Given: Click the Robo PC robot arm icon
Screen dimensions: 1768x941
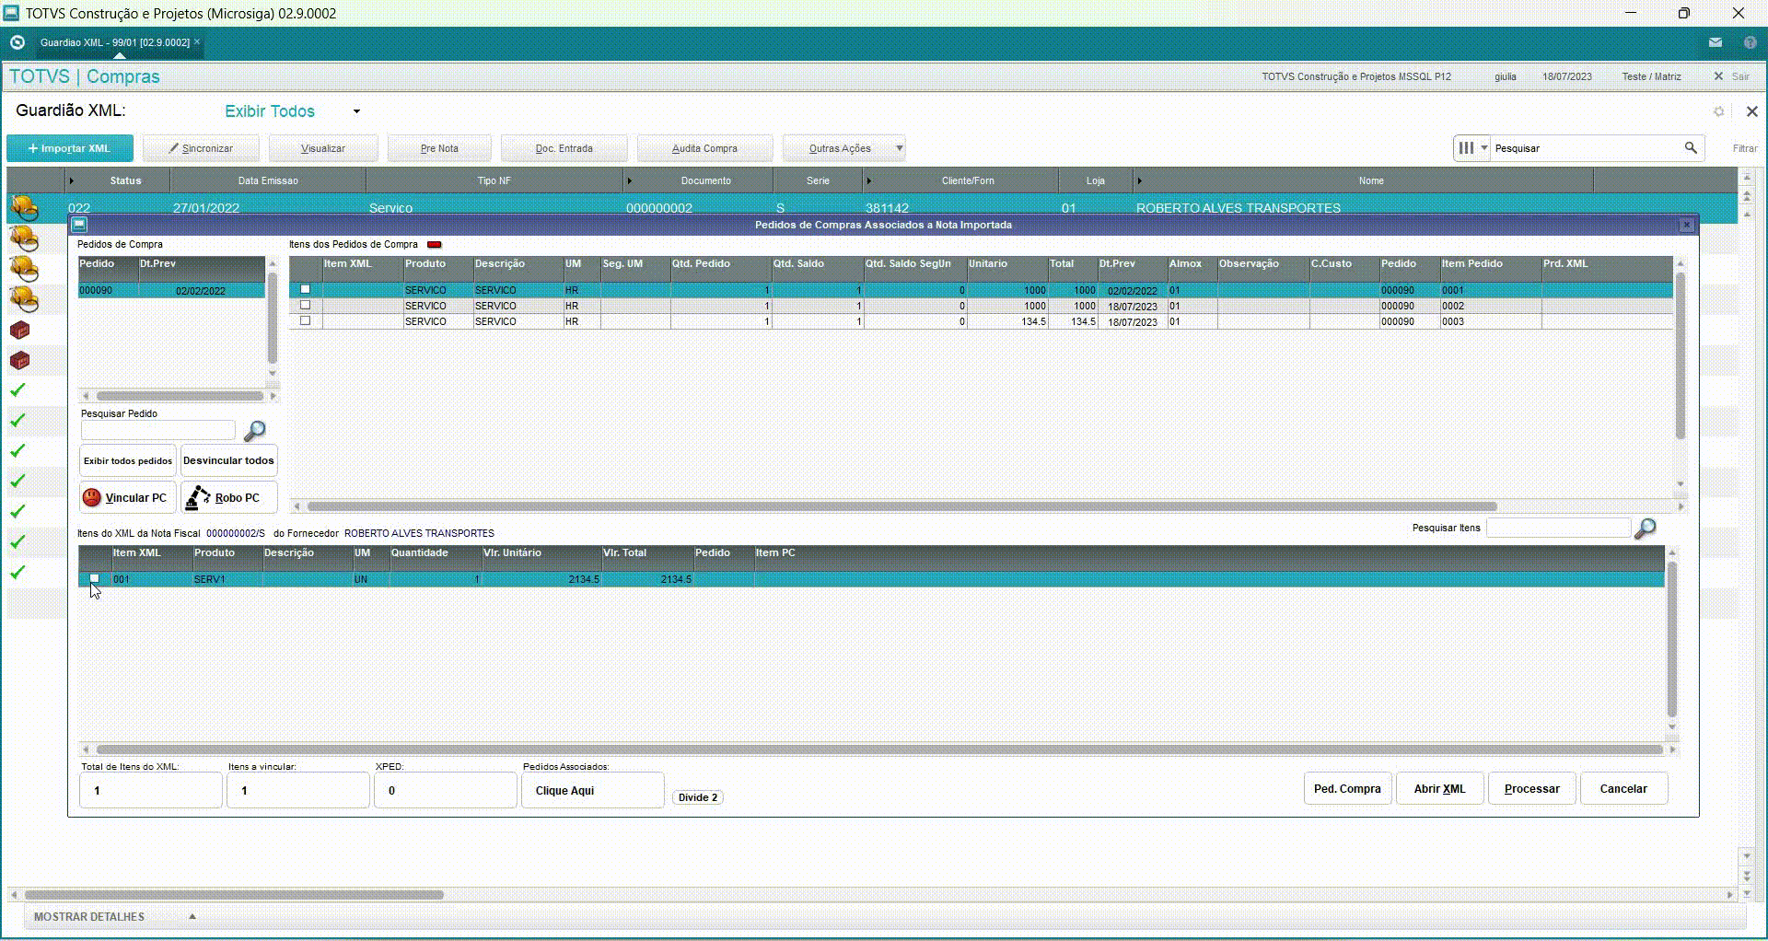Looking at the screenshot, I should coord(198,497).
